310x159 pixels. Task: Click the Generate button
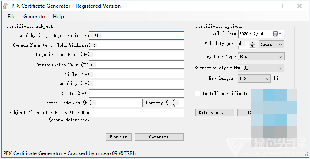pyautogui.click(x=159, y=137)
